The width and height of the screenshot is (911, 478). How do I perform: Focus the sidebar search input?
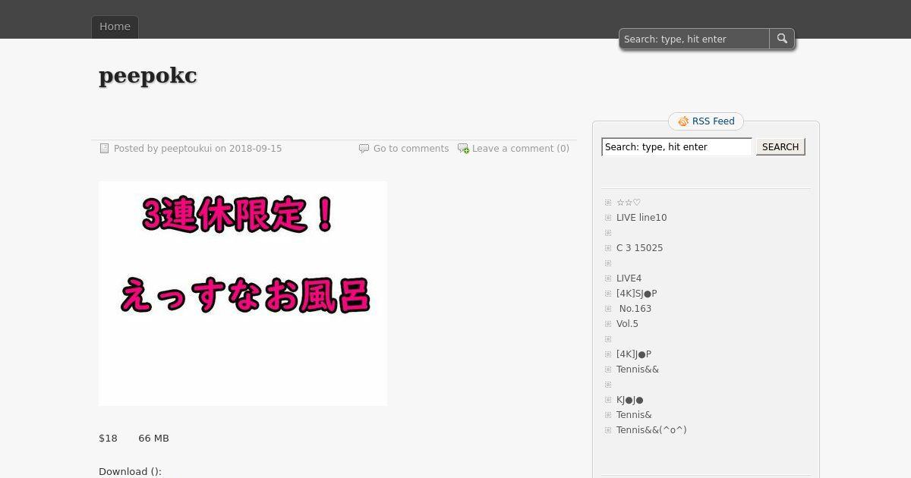676,147
